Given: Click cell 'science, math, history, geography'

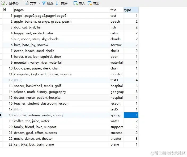Looking at the screenshot, I should (62, 92).
